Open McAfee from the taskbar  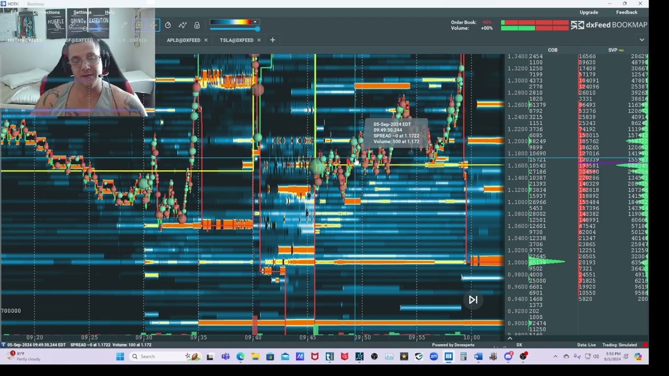pyautogui.click(x=315, y=357)
